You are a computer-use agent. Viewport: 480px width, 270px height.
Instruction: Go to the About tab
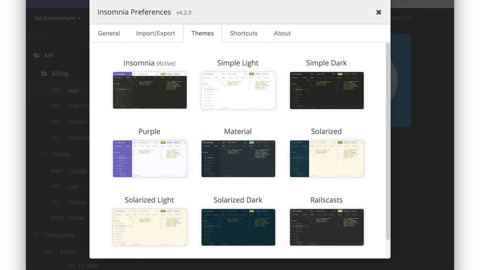point(282,33)
